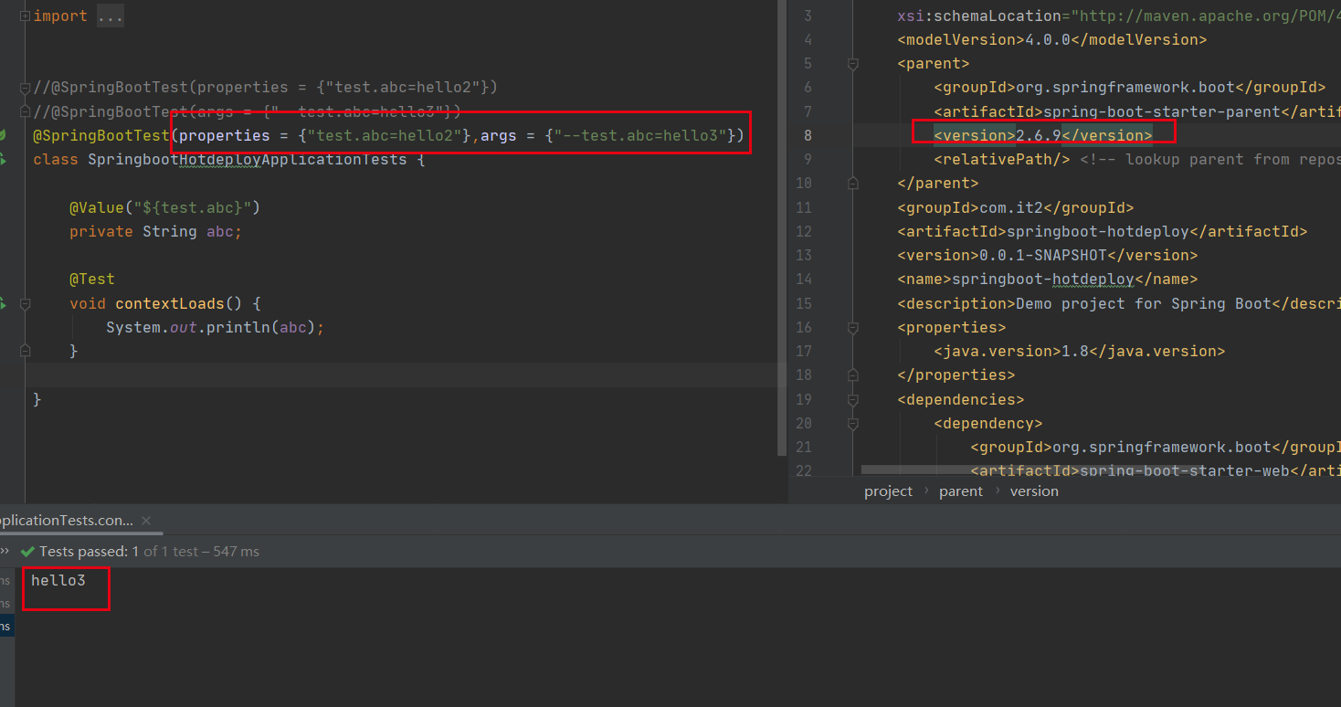Collapse the contextLoads method fold marker
Viewport: 1341px width, 707px height.
click(25, 303)
